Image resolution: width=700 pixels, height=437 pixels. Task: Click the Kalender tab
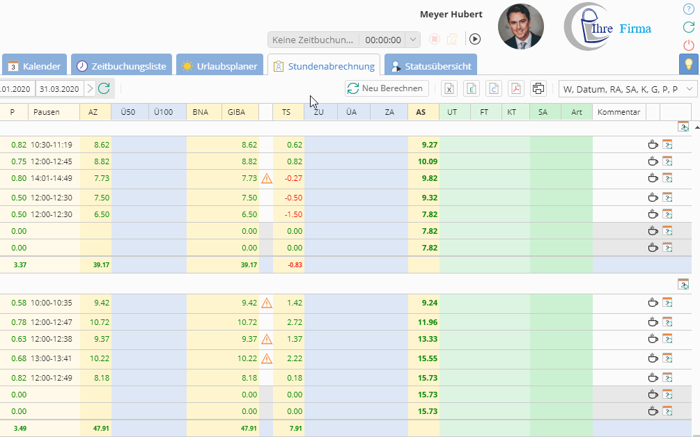coord(34,67)
